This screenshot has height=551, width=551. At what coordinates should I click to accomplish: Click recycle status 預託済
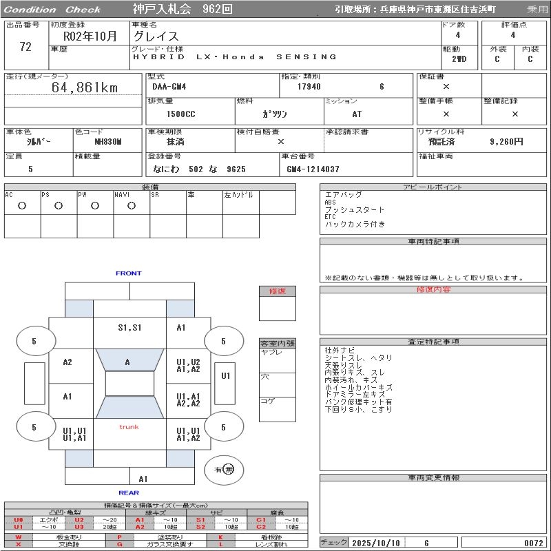click(x=441, y=142)
